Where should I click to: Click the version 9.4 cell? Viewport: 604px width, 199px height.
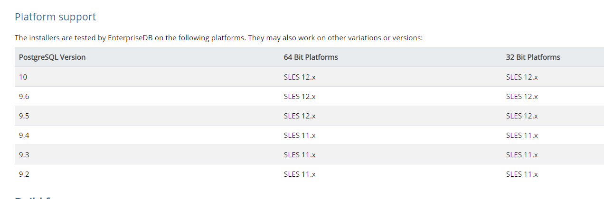pos(24,135)
